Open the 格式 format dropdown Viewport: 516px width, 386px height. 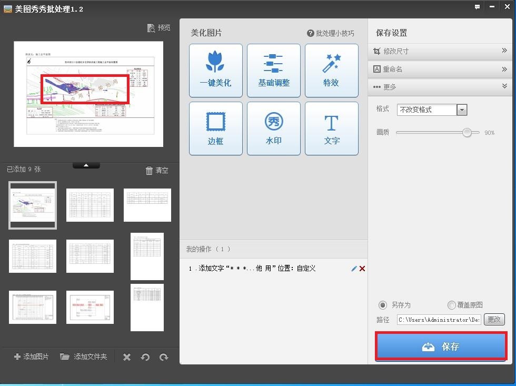tap(462, 110)
